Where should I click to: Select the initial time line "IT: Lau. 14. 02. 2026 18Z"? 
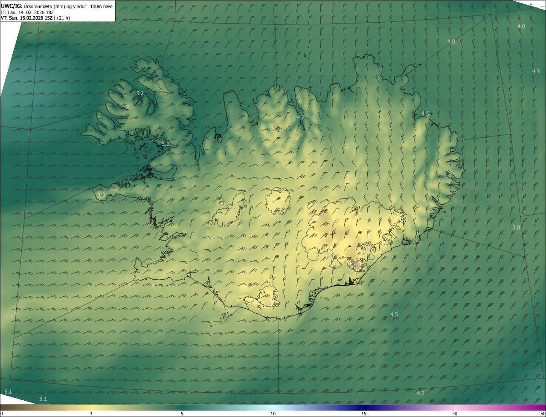pyautogui.click(x=27, y=12)
